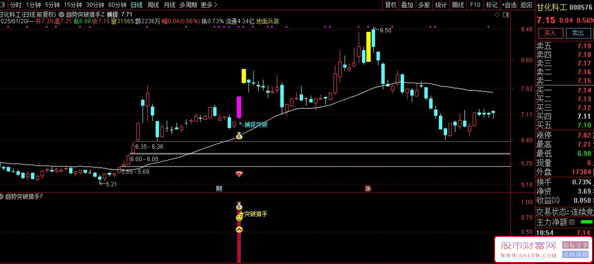
Task: Click the 6.35 - 6.36 gap level label
Action: click(x=149, y=147)
